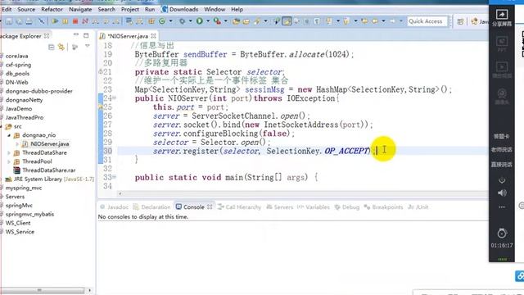This screenshot has width=524, height=295.
Task: Expand the ThreadPool package node
Action: point(9,161)
